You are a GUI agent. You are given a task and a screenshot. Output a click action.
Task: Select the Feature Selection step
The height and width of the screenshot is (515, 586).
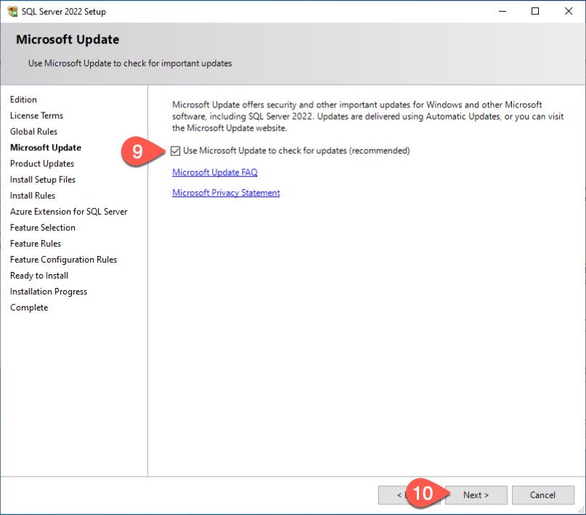click(43, 228)
